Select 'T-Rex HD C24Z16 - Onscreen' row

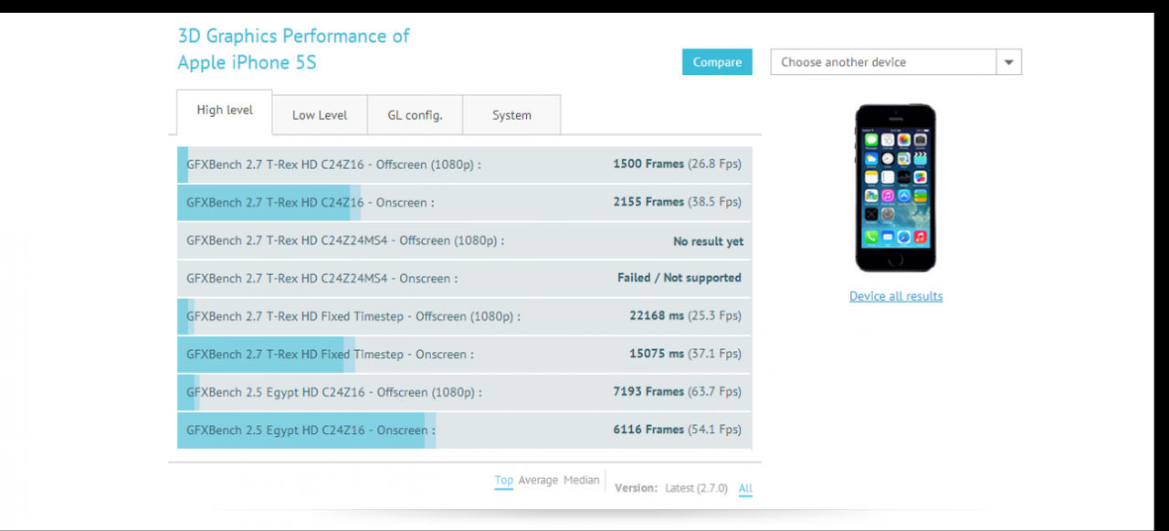464,202
